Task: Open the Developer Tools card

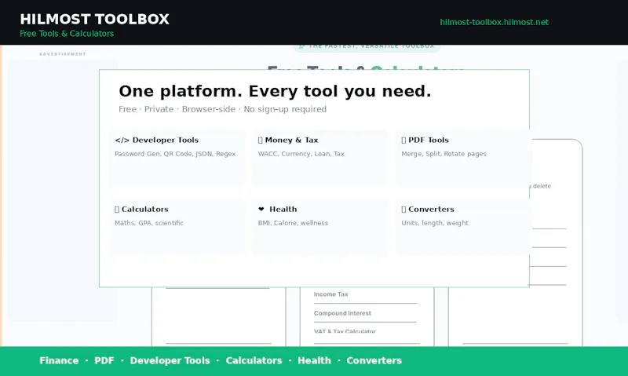Action: (x=177, y=157)
